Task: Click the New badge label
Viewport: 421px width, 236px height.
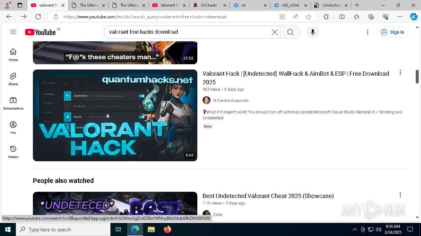Action: pyautogui.click(x=208, y=127)
